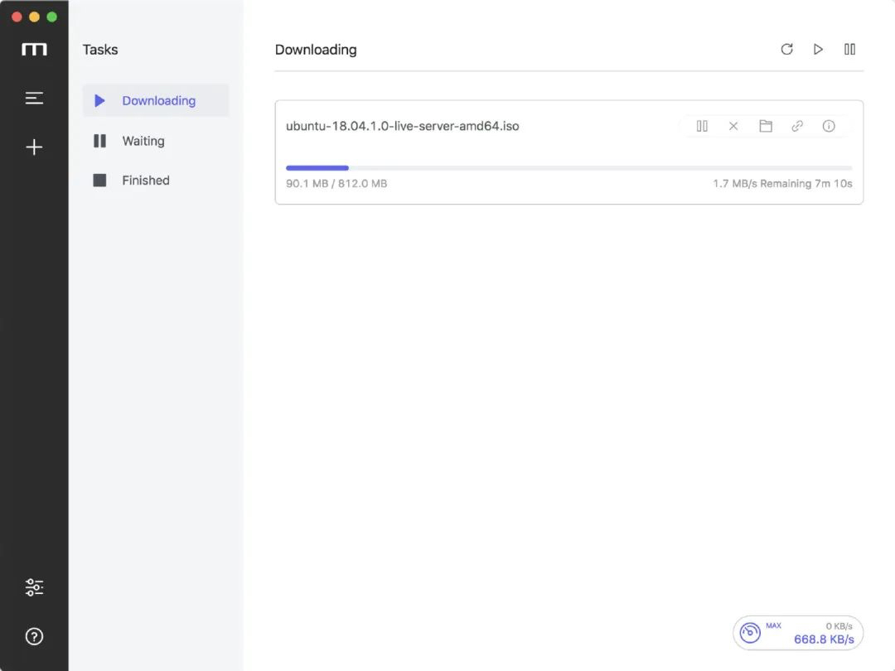This screenshot has height=671, width=895.
Task: Pause the ubuntu ISO download
Action: [x=702, y=126]
